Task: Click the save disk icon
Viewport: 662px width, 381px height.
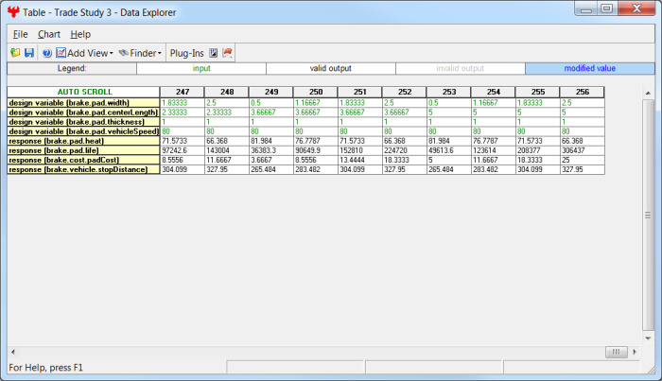Action: click(28, 53)
